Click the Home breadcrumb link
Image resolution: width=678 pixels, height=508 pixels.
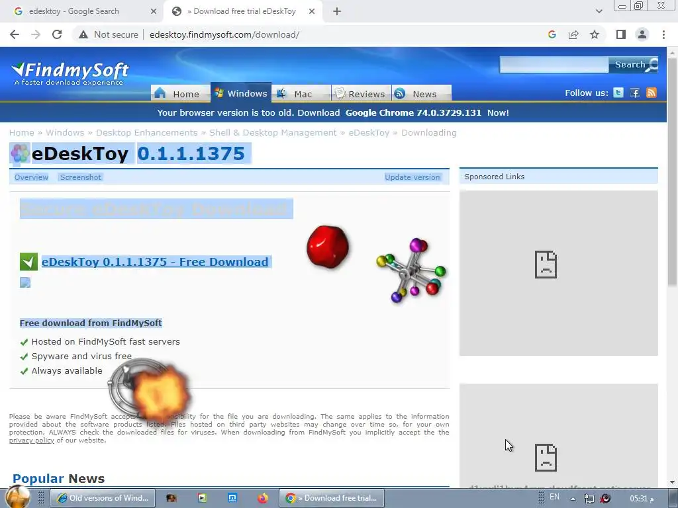22,132
